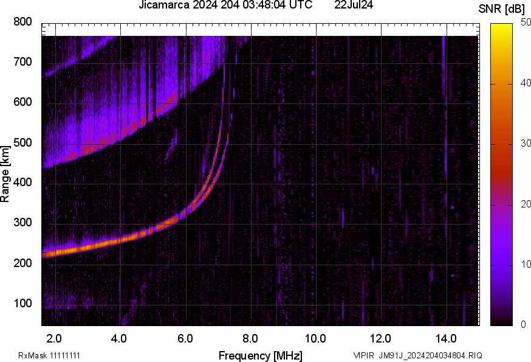Click the 700 range tick label
Screen dimensions: 531x362
[x=22, y=61]
